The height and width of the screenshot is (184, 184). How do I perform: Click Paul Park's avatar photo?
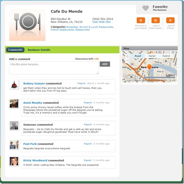[14, 145]
